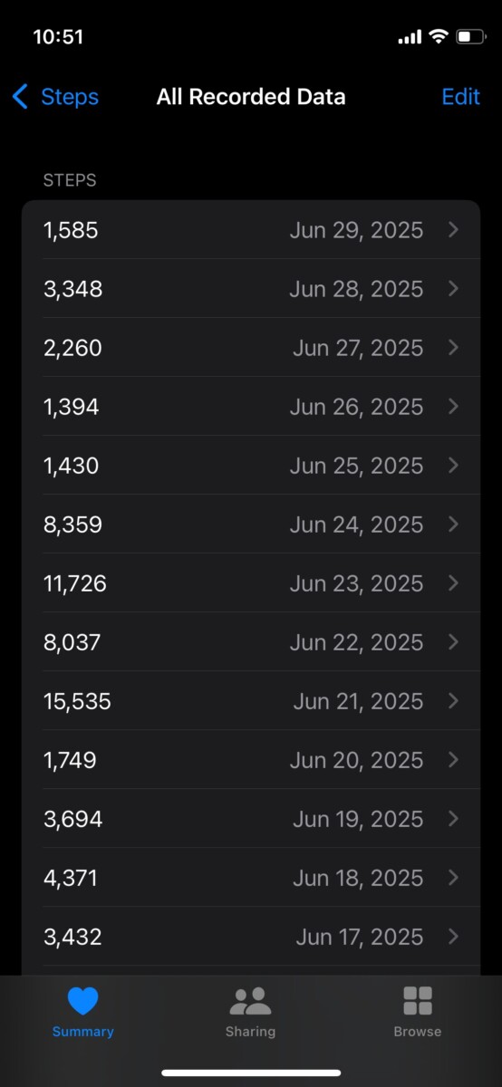Tap the Summary heart icon

tap(82, 1001)
